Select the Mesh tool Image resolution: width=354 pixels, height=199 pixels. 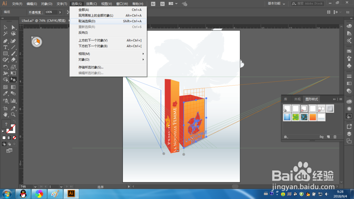(x=5, y=87)
